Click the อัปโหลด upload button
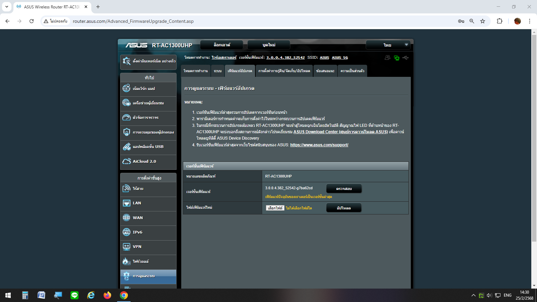 (x=344, y=208)
